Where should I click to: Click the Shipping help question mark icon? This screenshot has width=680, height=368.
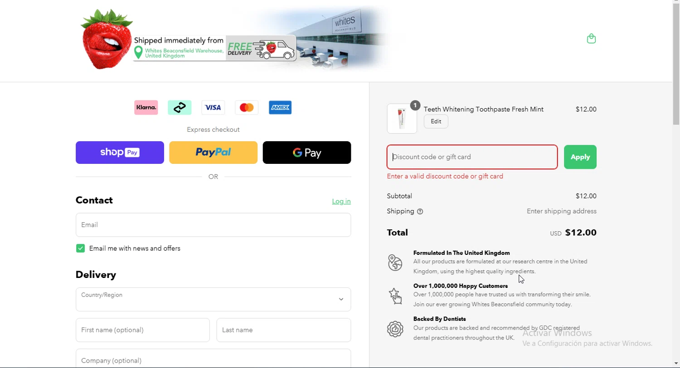(420, 211)
